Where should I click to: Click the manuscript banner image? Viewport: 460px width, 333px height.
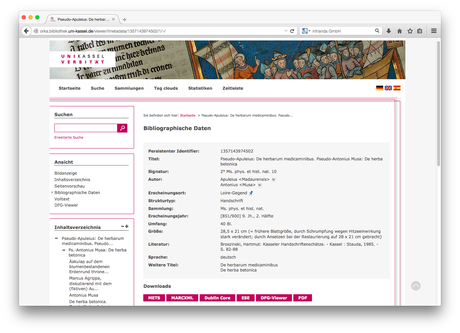point(227,60)
